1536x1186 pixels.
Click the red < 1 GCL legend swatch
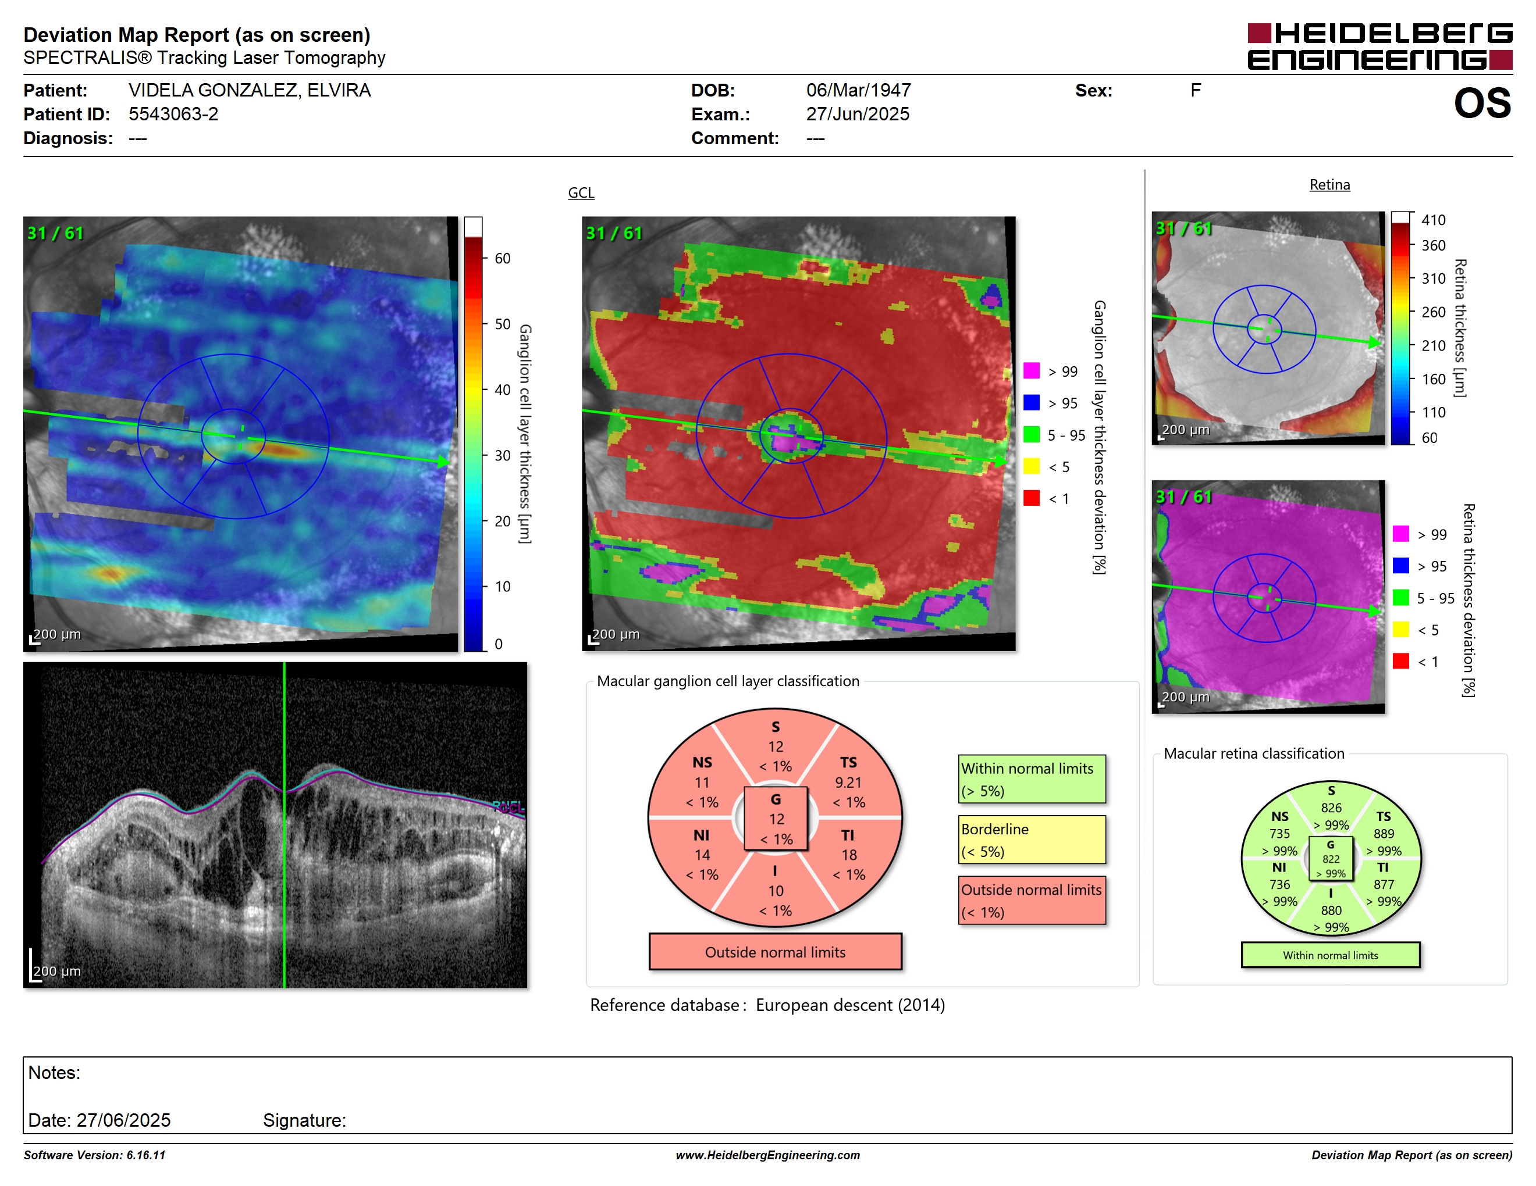pos(1031,498)
